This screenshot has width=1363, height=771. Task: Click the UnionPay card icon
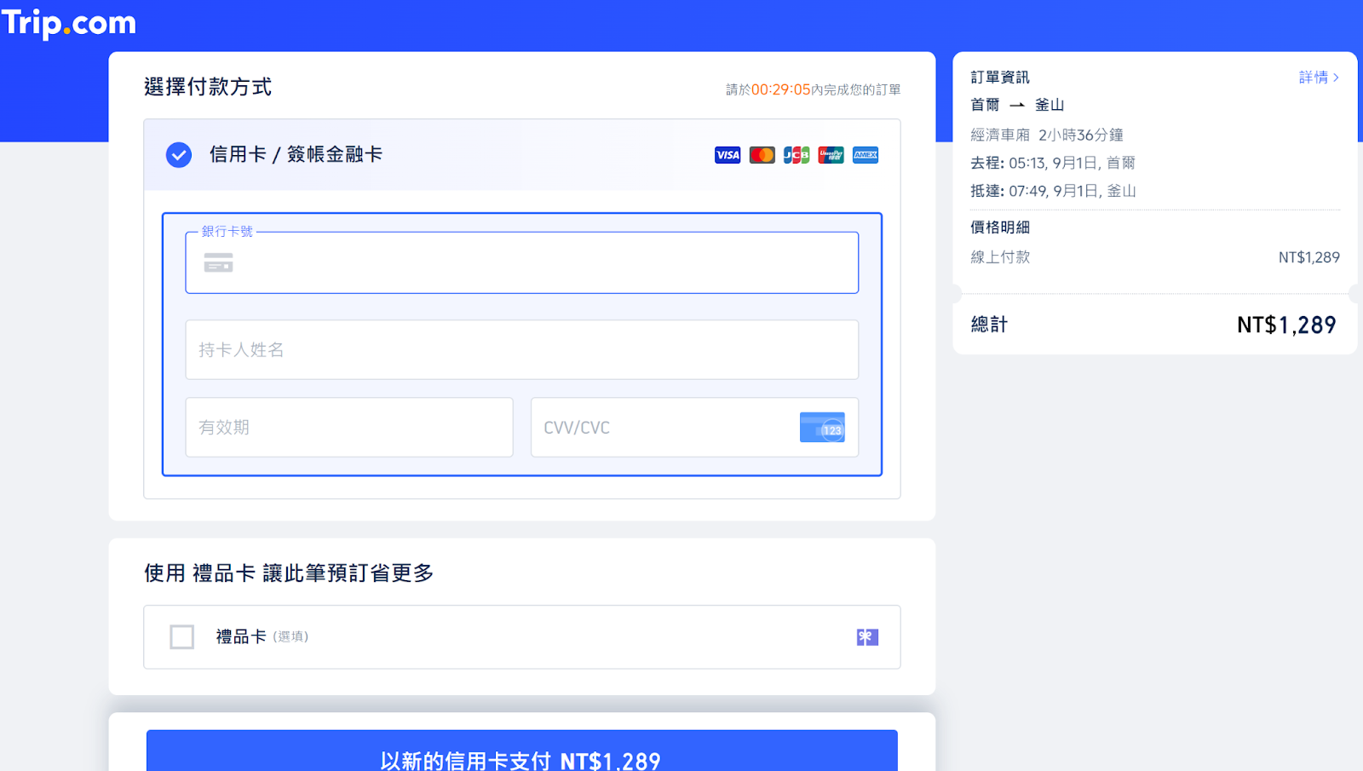click(x=831, y=155)
